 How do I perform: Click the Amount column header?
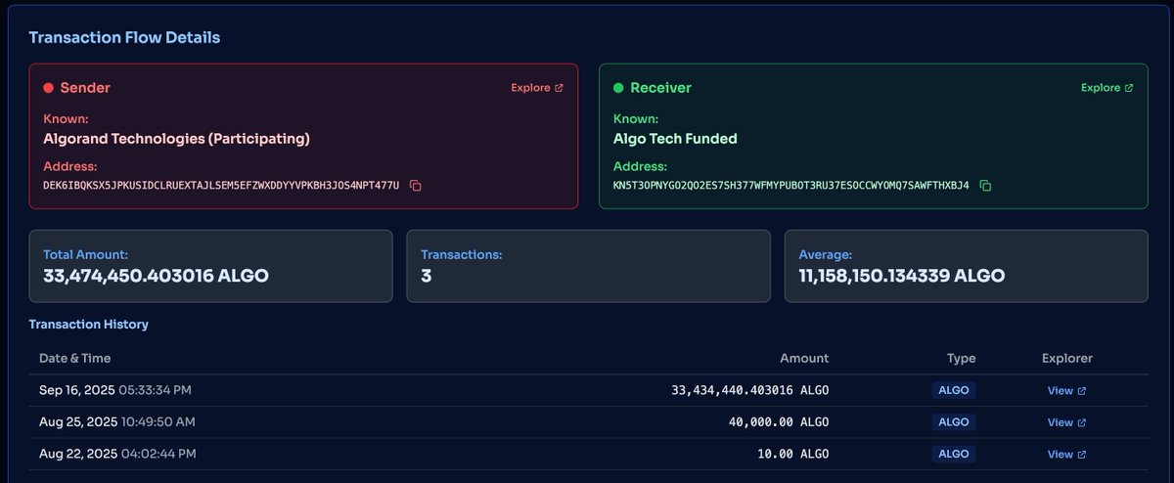click(x=804, y=359)
